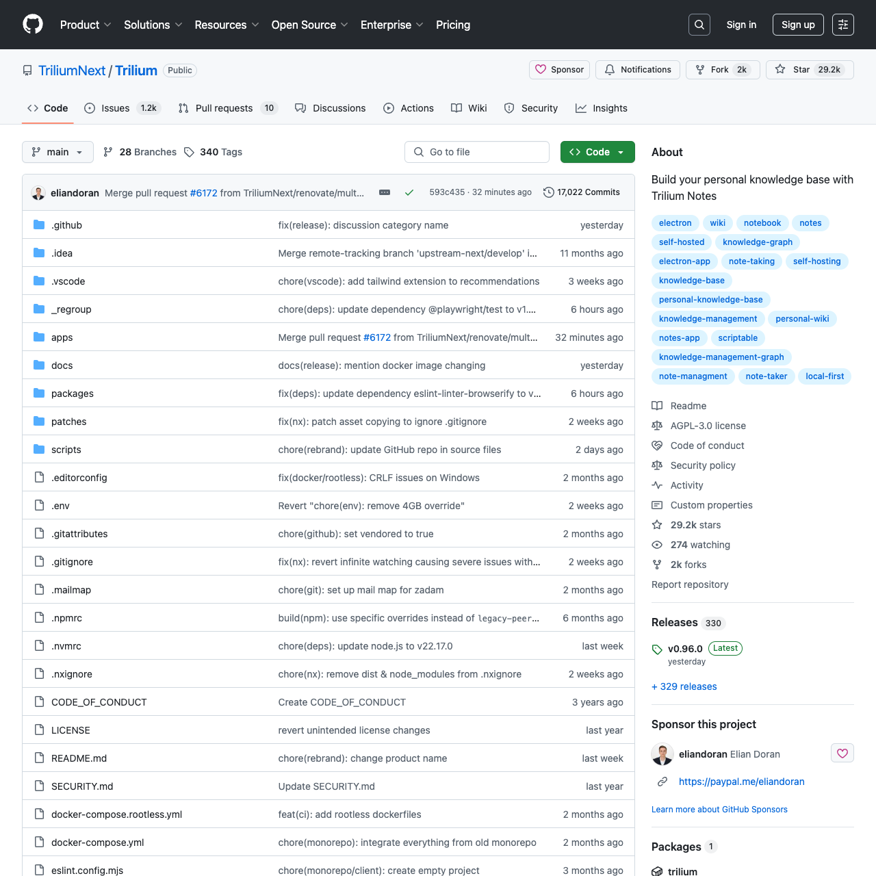Expand the Enterprise menu
876x876 pixels.
tap(392, 25)
